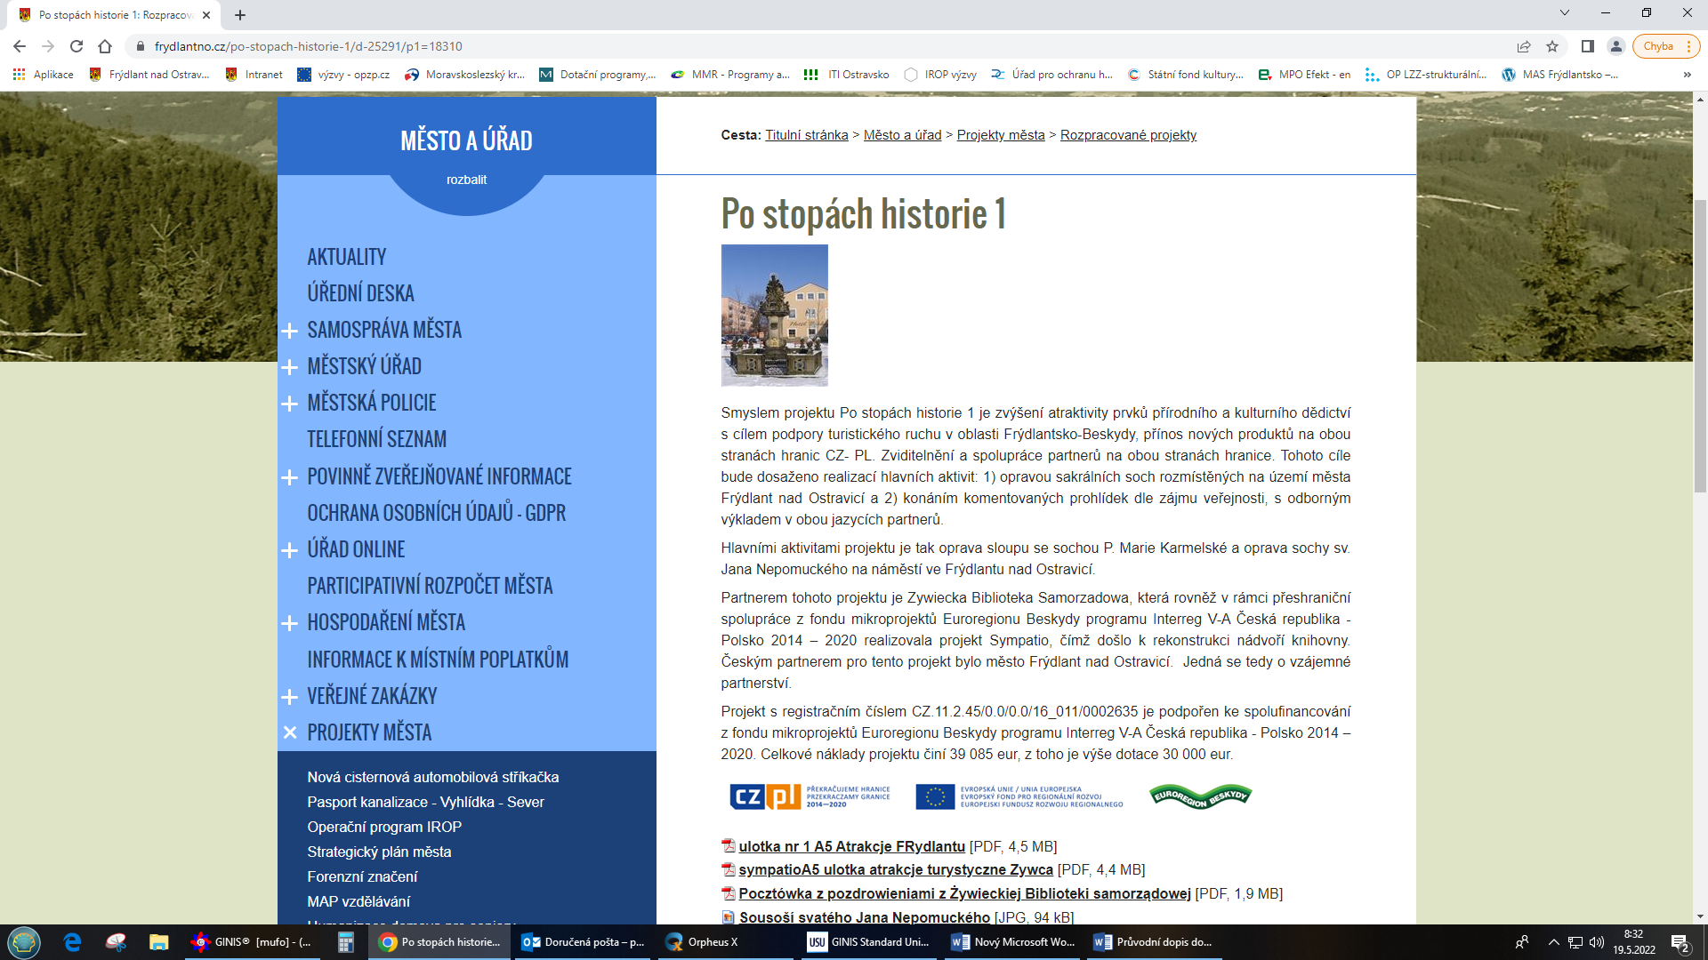Open the AKTUALITY menu item
Viewport: 1708px width, 960px height.
pyautogui.click(x=347, y=257)
